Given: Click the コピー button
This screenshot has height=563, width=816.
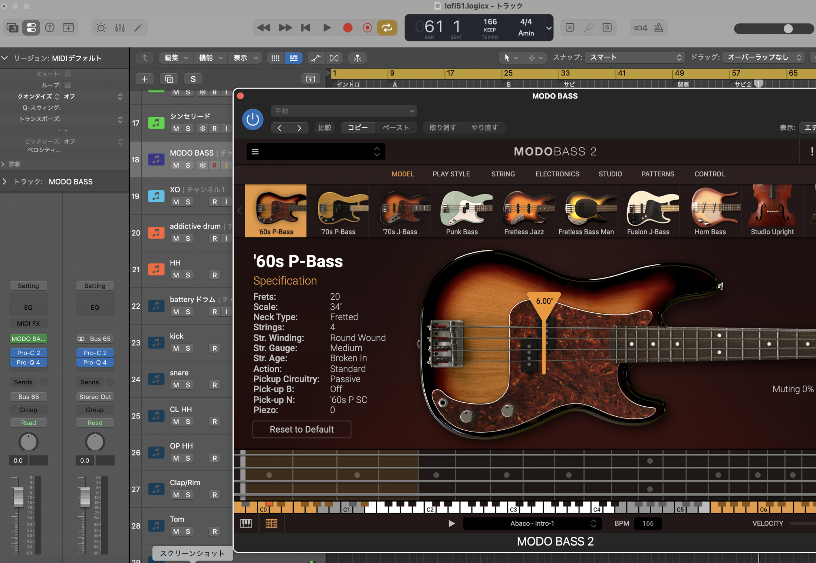Looking at the screenshot, I should 358,128.
